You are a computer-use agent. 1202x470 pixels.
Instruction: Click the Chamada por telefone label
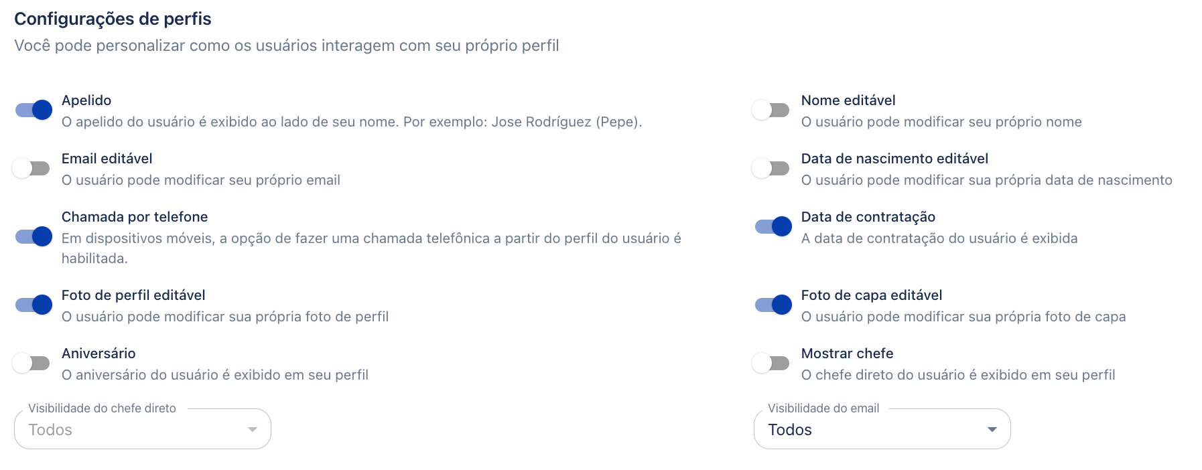(x=135, y=217)
